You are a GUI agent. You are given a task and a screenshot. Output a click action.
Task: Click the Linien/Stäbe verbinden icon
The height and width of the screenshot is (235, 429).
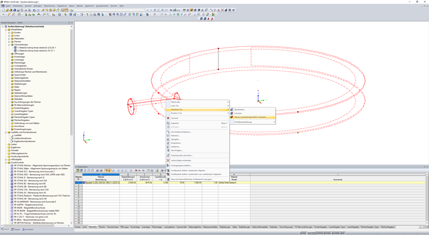(x=168, y=160)
